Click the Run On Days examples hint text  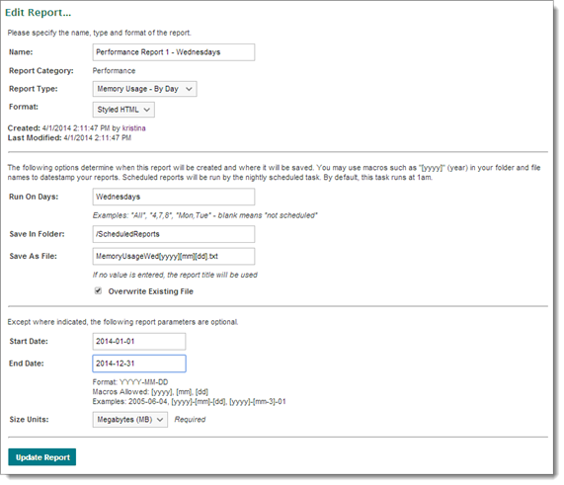[205, 215]
